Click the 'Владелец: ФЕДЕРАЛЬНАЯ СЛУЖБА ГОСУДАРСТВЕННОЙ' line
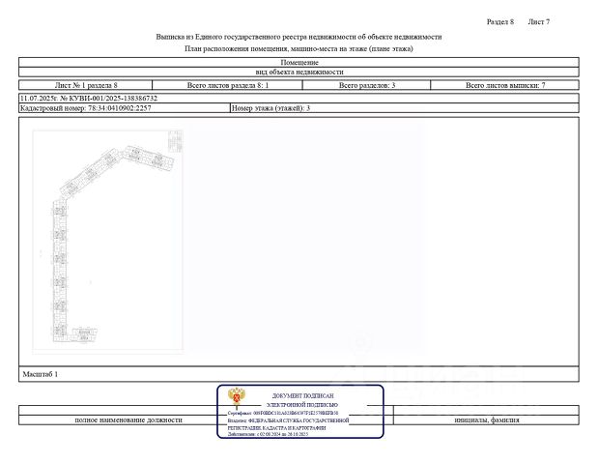This screenshot has width=598, height=463. [x=288, y=420]
